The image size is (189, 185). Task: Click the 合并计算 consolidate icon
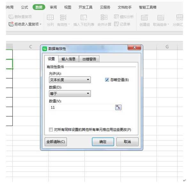[x=104, y=17]
